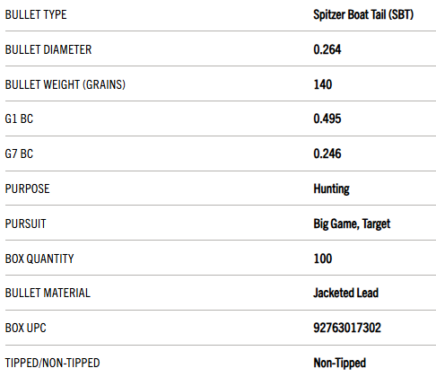Click the G7 BC label
Screen dimensions: 436x377
[19, 154]
